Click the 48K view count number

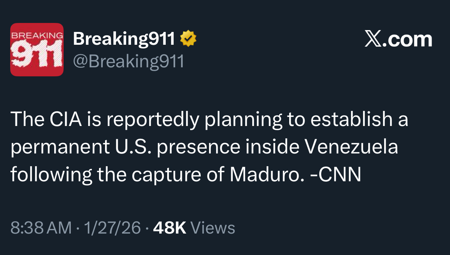pyautogui.click(x=170, y=228)
